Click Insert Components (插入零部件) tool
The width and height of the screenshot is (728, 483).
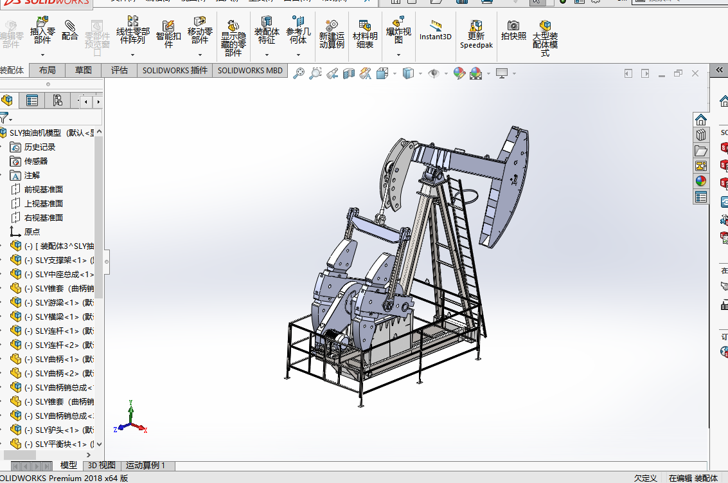pos(42,30)
